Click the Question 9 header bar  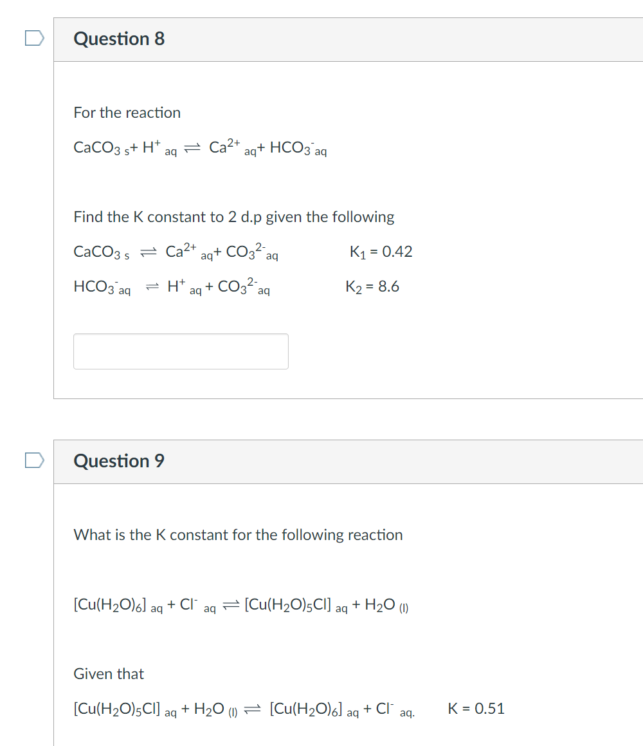point(347,461)
